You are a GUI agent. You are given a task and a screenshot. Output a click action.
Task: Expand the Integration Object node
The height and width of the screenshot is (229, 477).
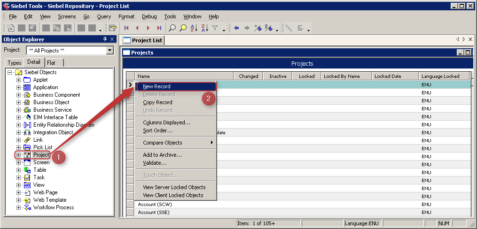[x=18, y=132]
